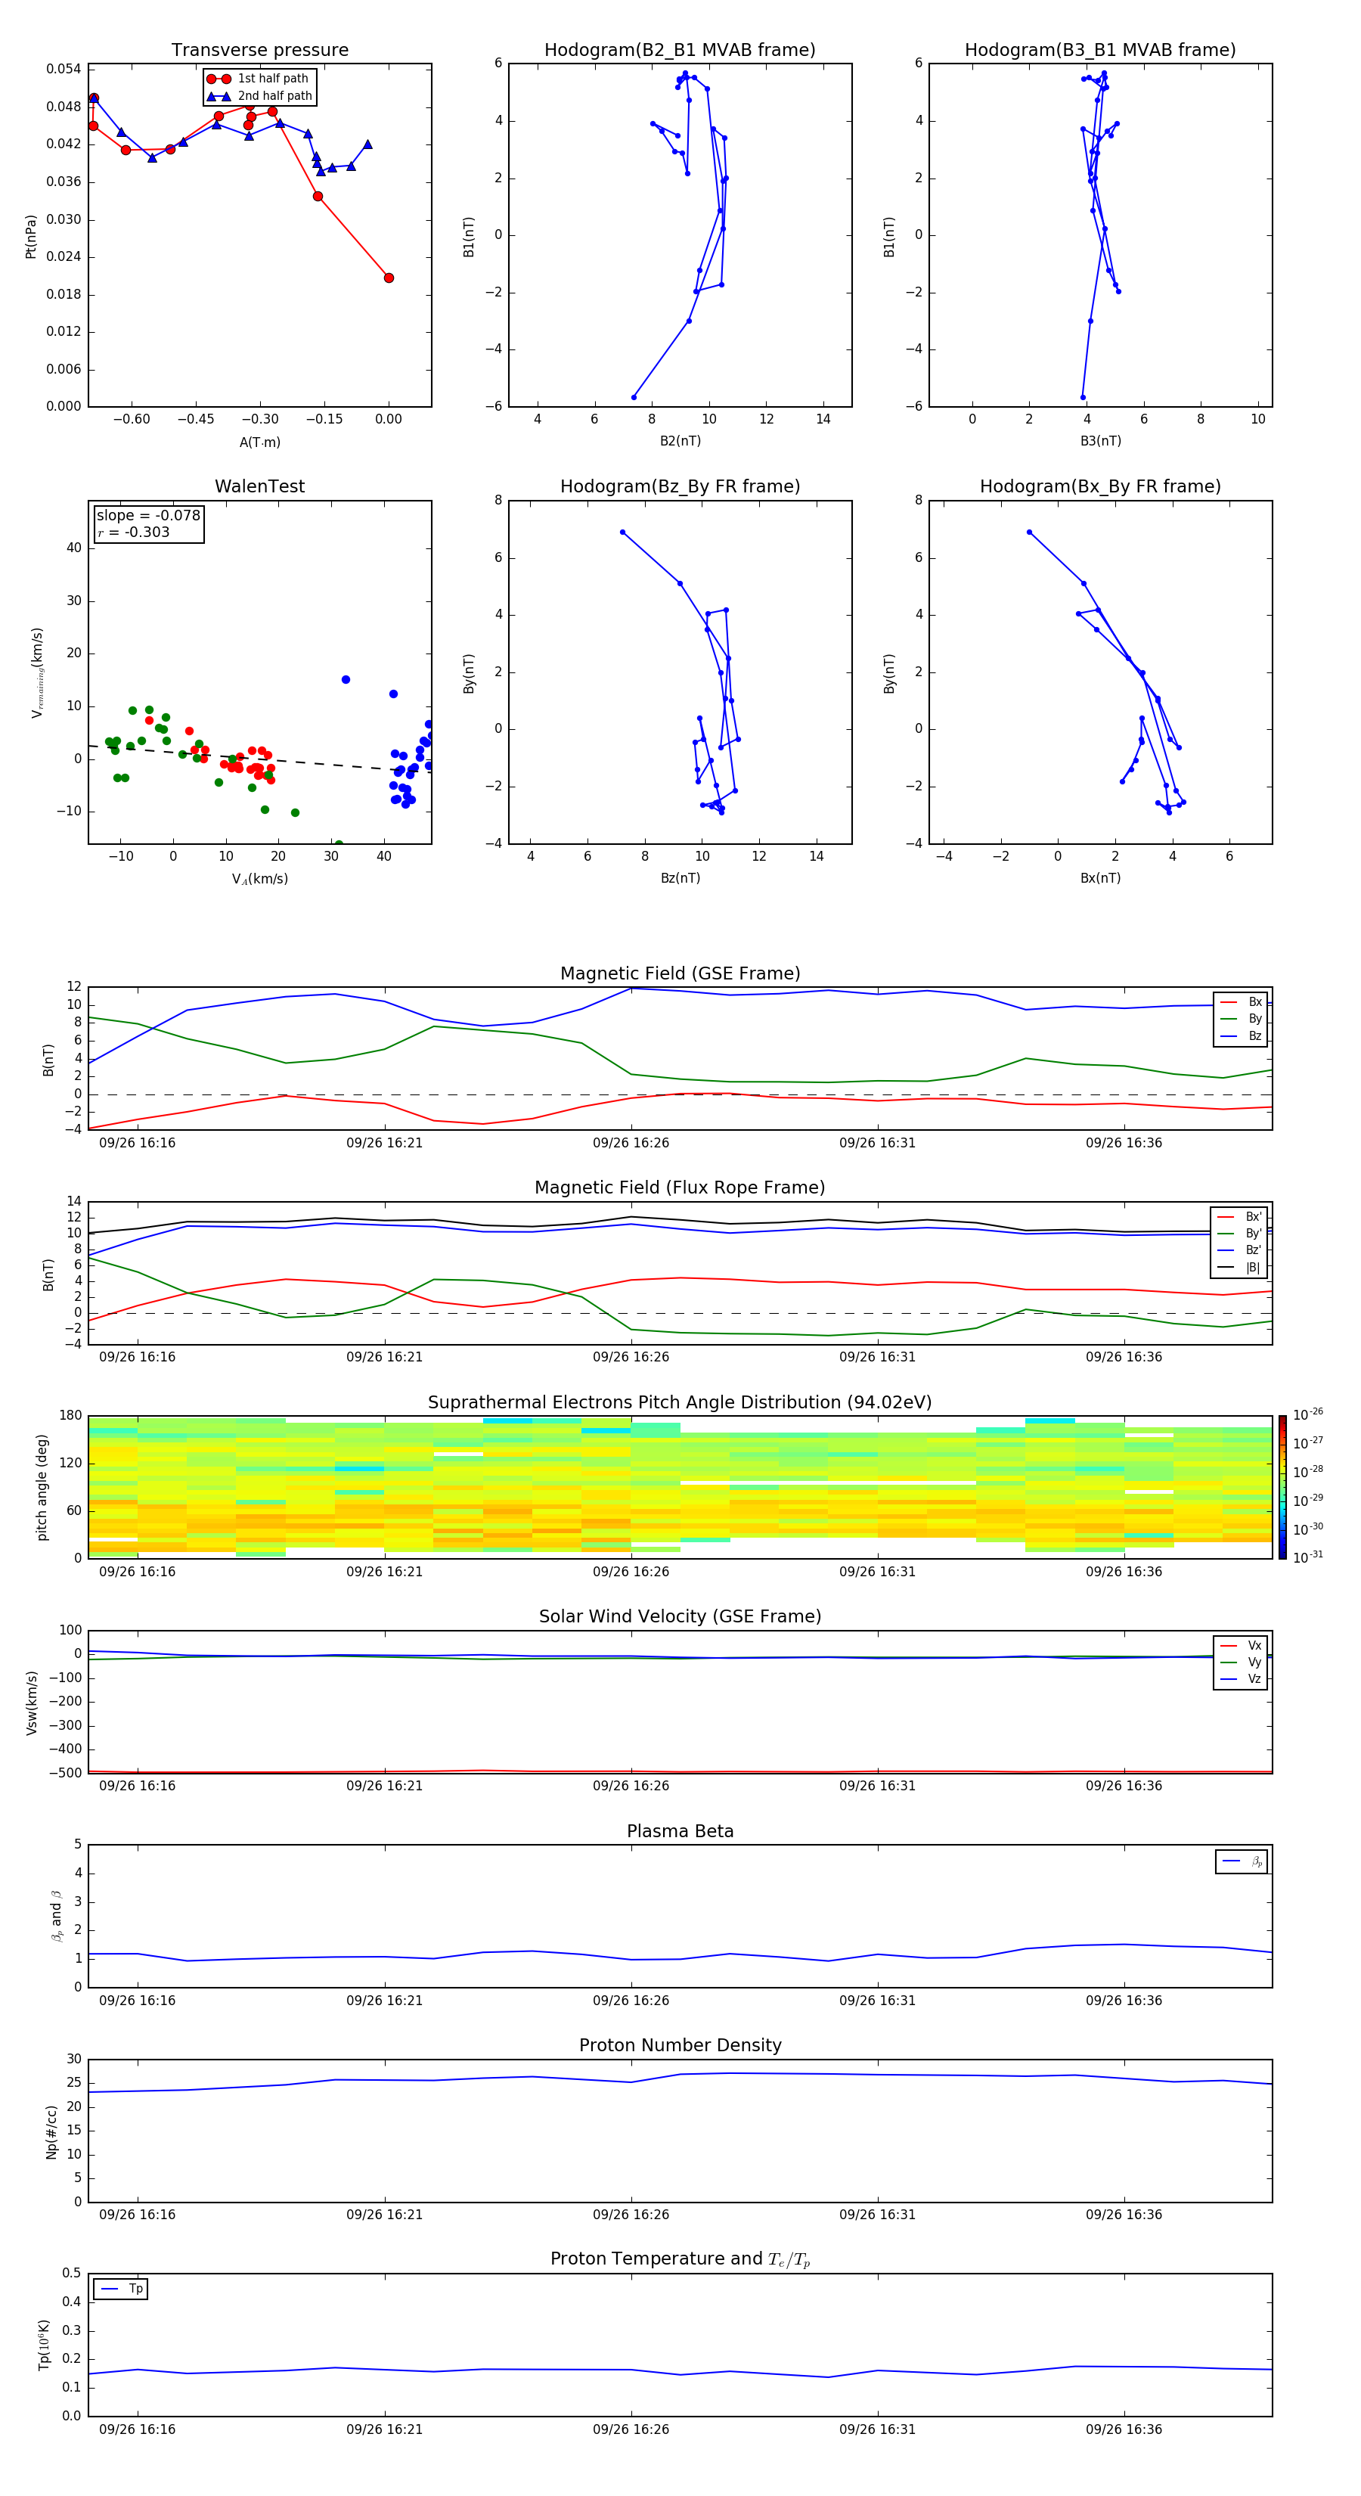Click the "B3(nT)" axis label
This screenshot has height=2496, width=1361.
(1100, 441)
